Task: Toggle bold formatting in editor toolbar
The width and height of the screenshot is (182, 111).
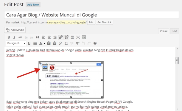Action: (x=9, y=37)
